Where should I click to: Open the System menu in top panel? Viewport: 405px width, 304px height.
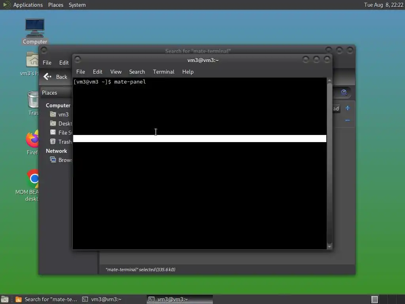point(77,5)
